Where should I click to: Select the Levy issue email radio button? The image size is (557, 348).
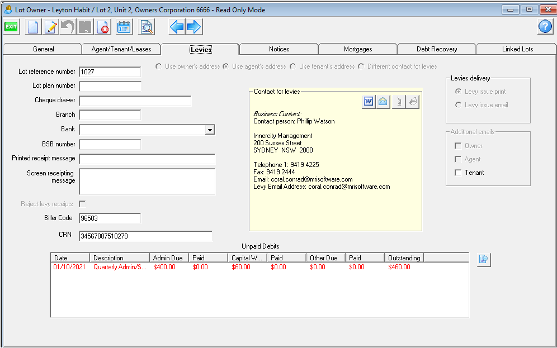click(x=459, y=105)
